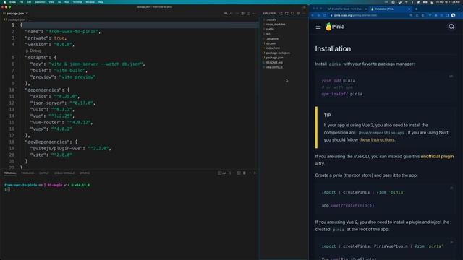Image resolution: width=463 pixels, height=260 pixels.
Task: Switch to the Debug Console tab
Action: (x=64, y=173)
